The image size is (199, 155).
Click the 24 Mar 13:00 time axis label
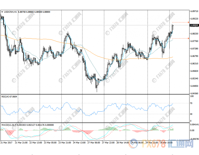click(79, 142)
